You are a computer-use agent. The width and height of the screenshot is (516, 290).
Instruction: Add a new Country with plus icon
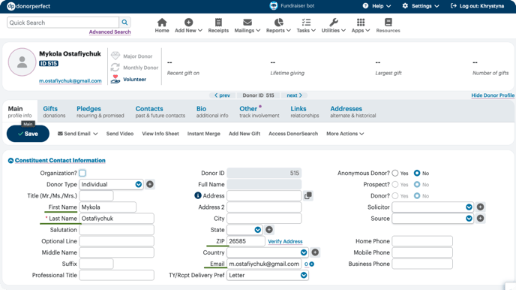click(315, 252)
